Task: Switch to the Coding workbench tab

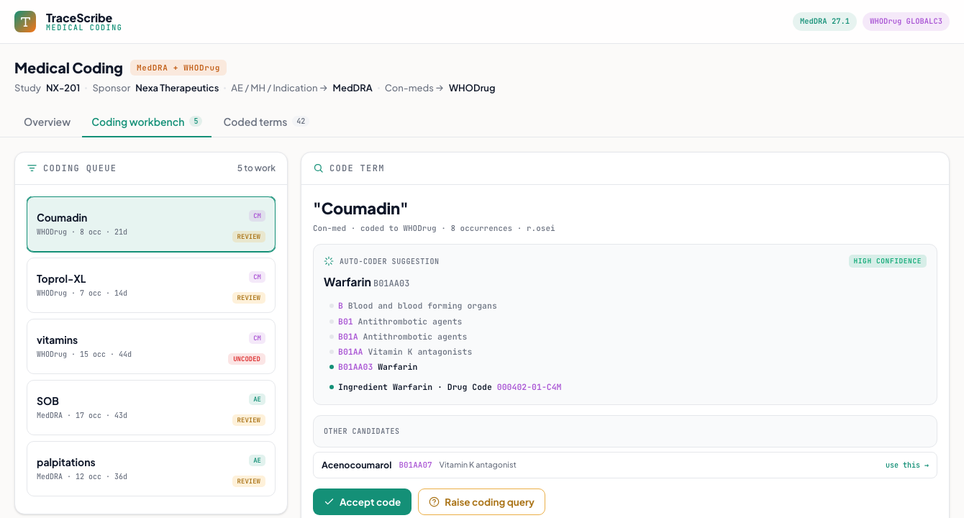Action: [x=146, y=122]
